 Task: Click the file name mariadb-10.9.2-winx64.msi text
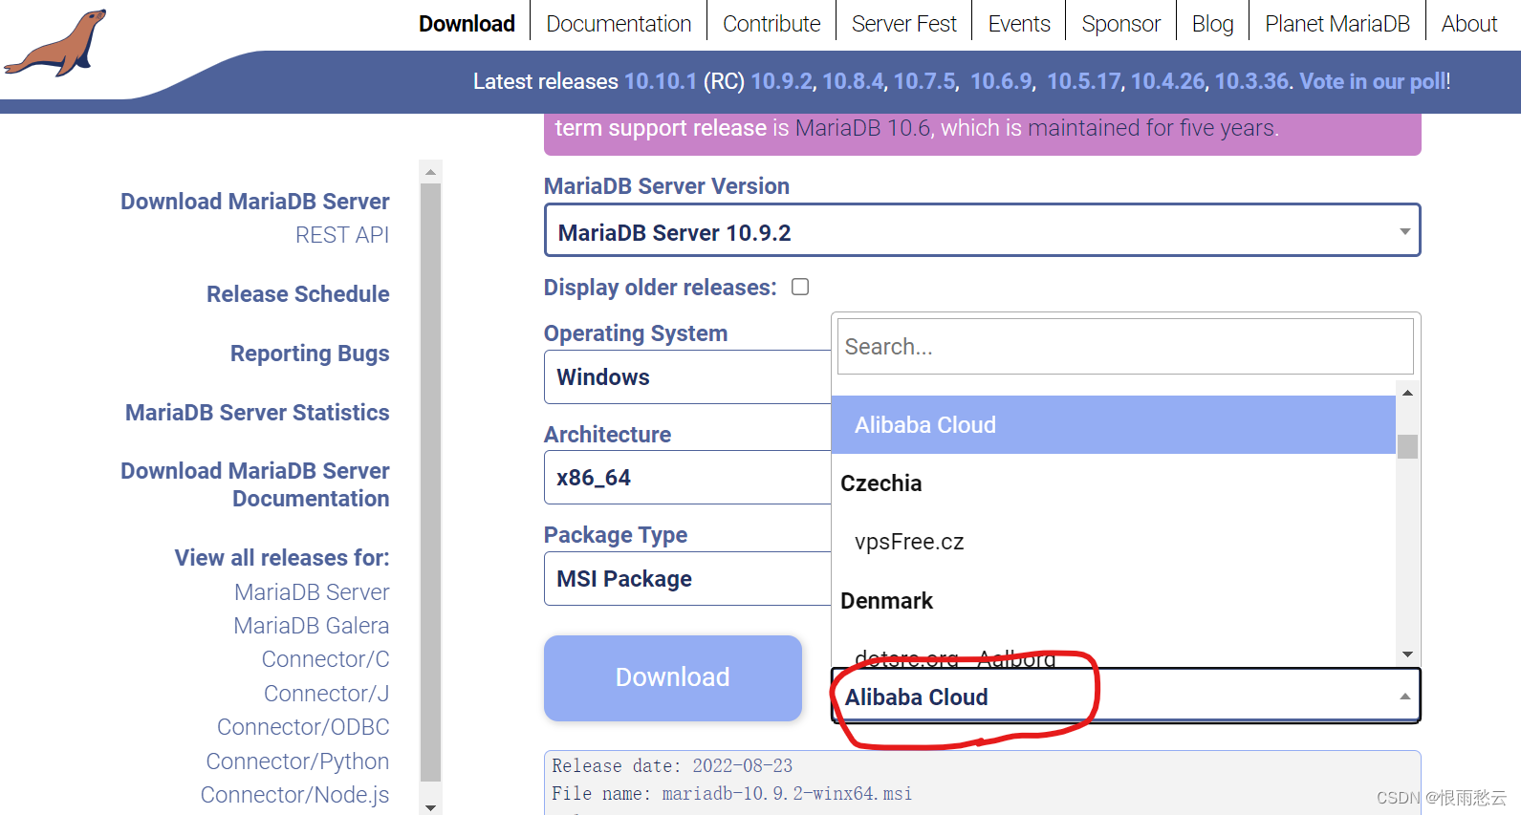pyautogui.click(x=787, y=794)
